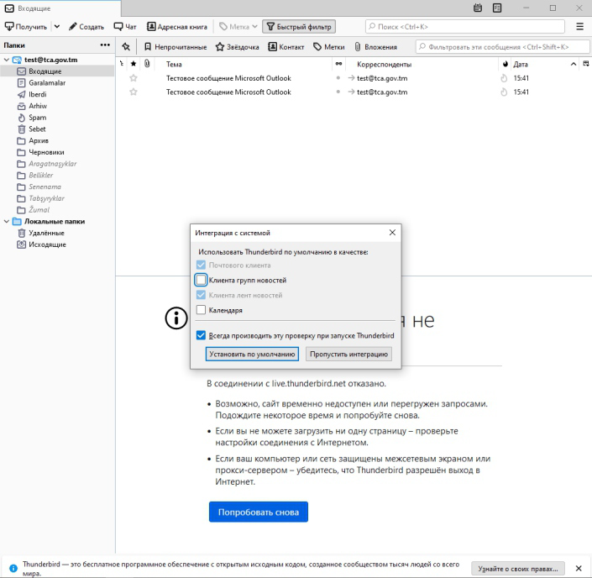The width and height of the screenshot is (592, 578).
Task: Click Пропустить интеграцию button
Action: tap(348, 354)
